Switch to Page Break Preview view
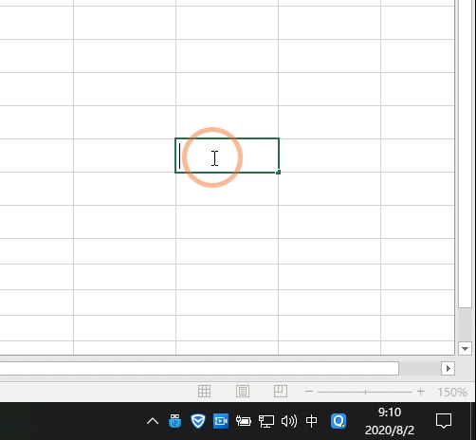The height and width of the screenshot is (440, 476). point(281,392)
